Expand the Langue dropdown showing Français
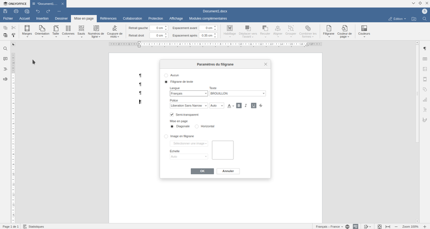The height and width of the screenshot is (229, 430). (x=189, y=94)
